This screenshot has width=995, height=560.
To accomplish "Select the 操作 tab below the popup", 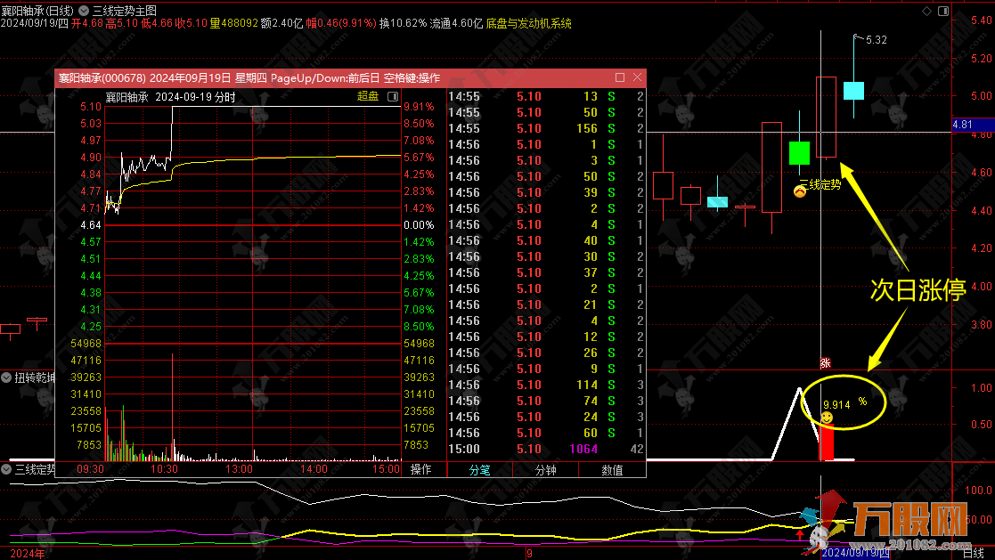I will [420, 470].
